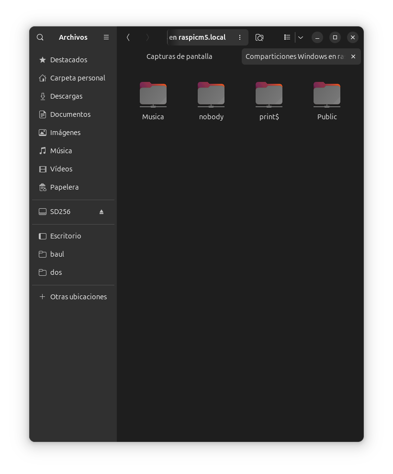Open the Escritorio bookmark

pyautogui.click(x=73, y=236)
